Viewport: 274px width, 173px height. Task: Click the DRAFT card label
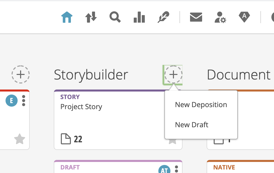70,167
